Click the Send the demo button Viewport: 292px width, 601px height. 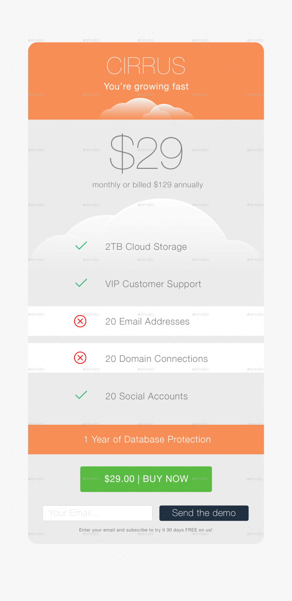[204, 513]
